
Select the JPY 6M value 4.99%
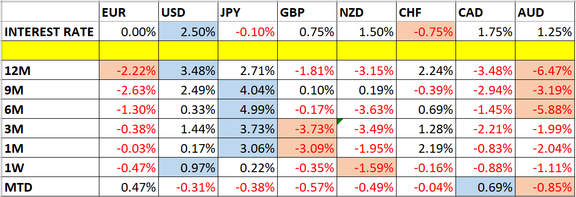[247, 109]
